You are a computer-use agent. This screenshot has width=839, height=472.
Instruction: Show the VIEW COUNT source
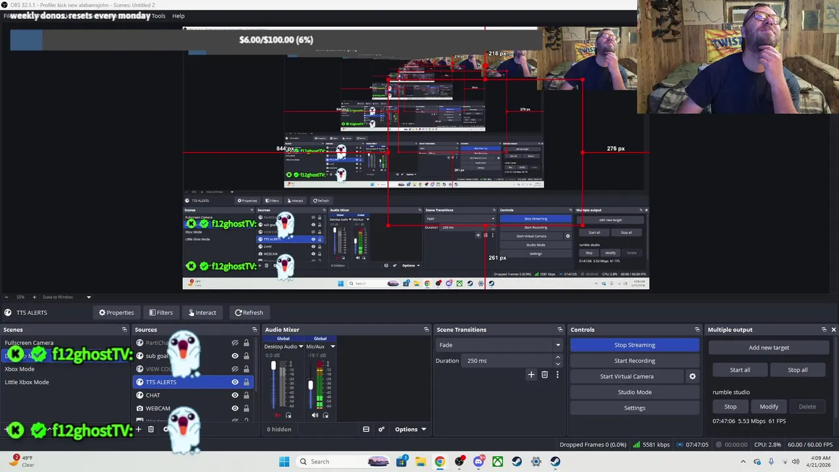tap(235, 369)
